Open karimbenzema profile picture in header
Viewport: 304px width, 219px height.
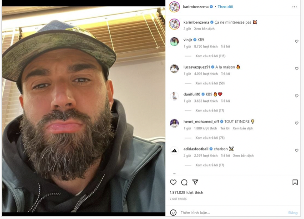174,7
